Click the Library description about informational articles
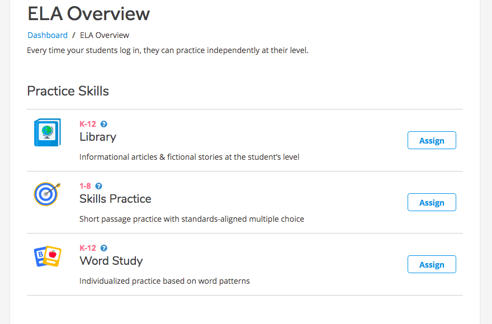Viewport: 492px width, 324px height. coord(189,157)
